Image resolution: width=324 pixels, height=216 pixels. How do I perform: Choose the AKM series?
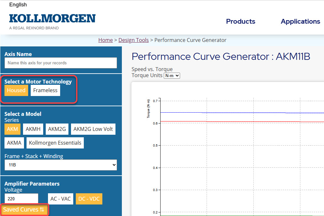point(12,129)
